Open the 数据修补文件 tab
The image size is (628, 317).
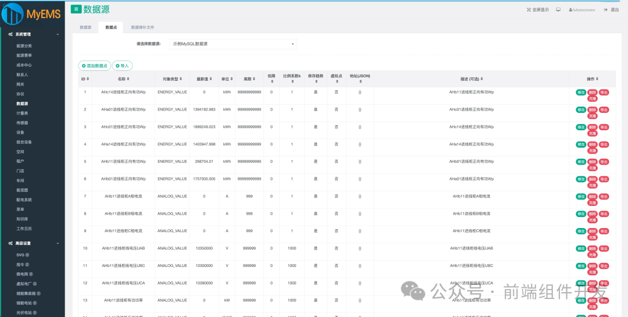(142, 27)
